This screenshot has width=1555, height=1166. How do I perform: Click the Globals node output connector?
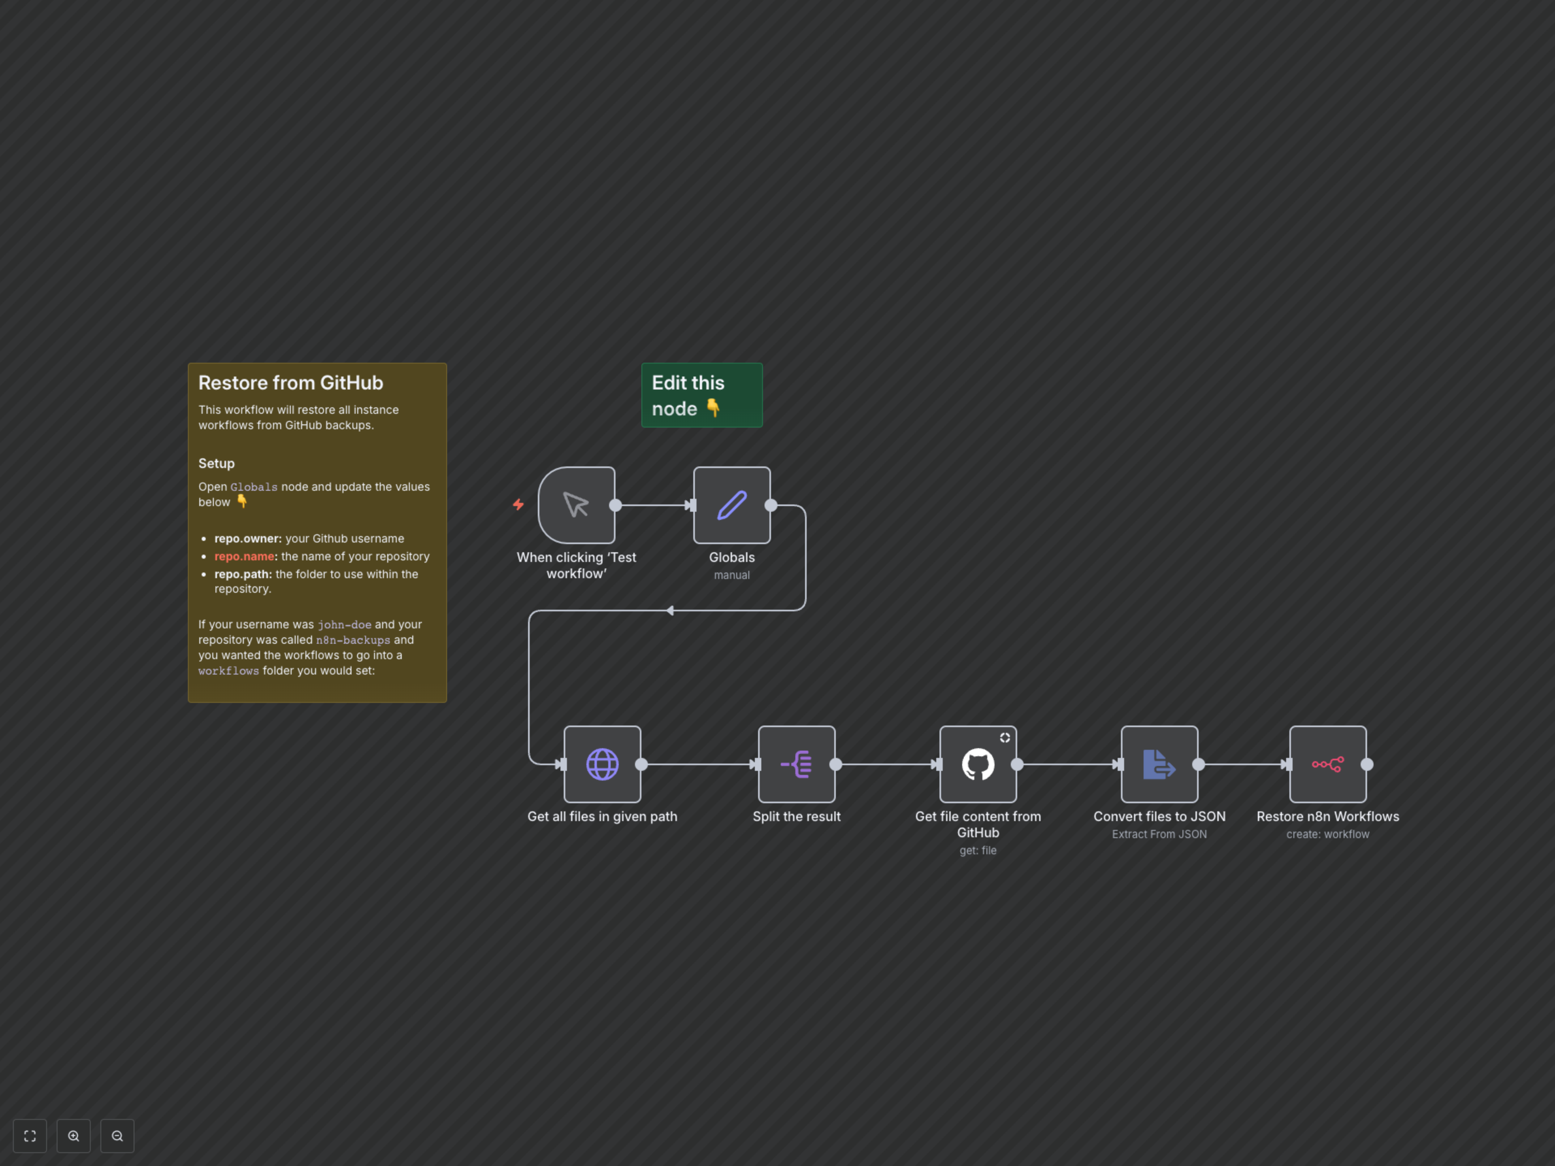[x=771, y=504]
